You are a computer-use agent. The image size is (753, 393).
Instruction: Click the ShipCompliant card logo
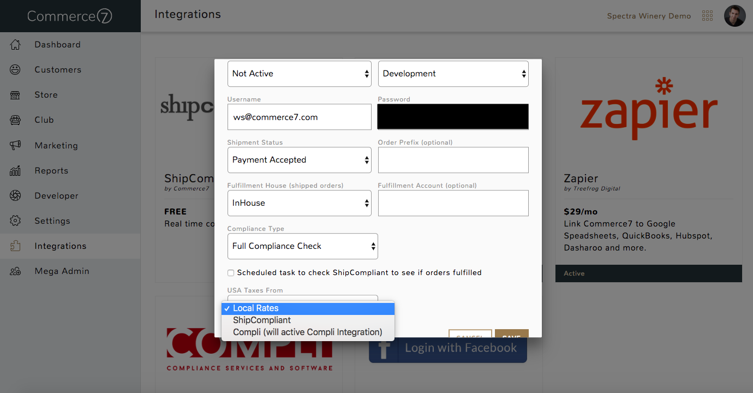[187, 106]
